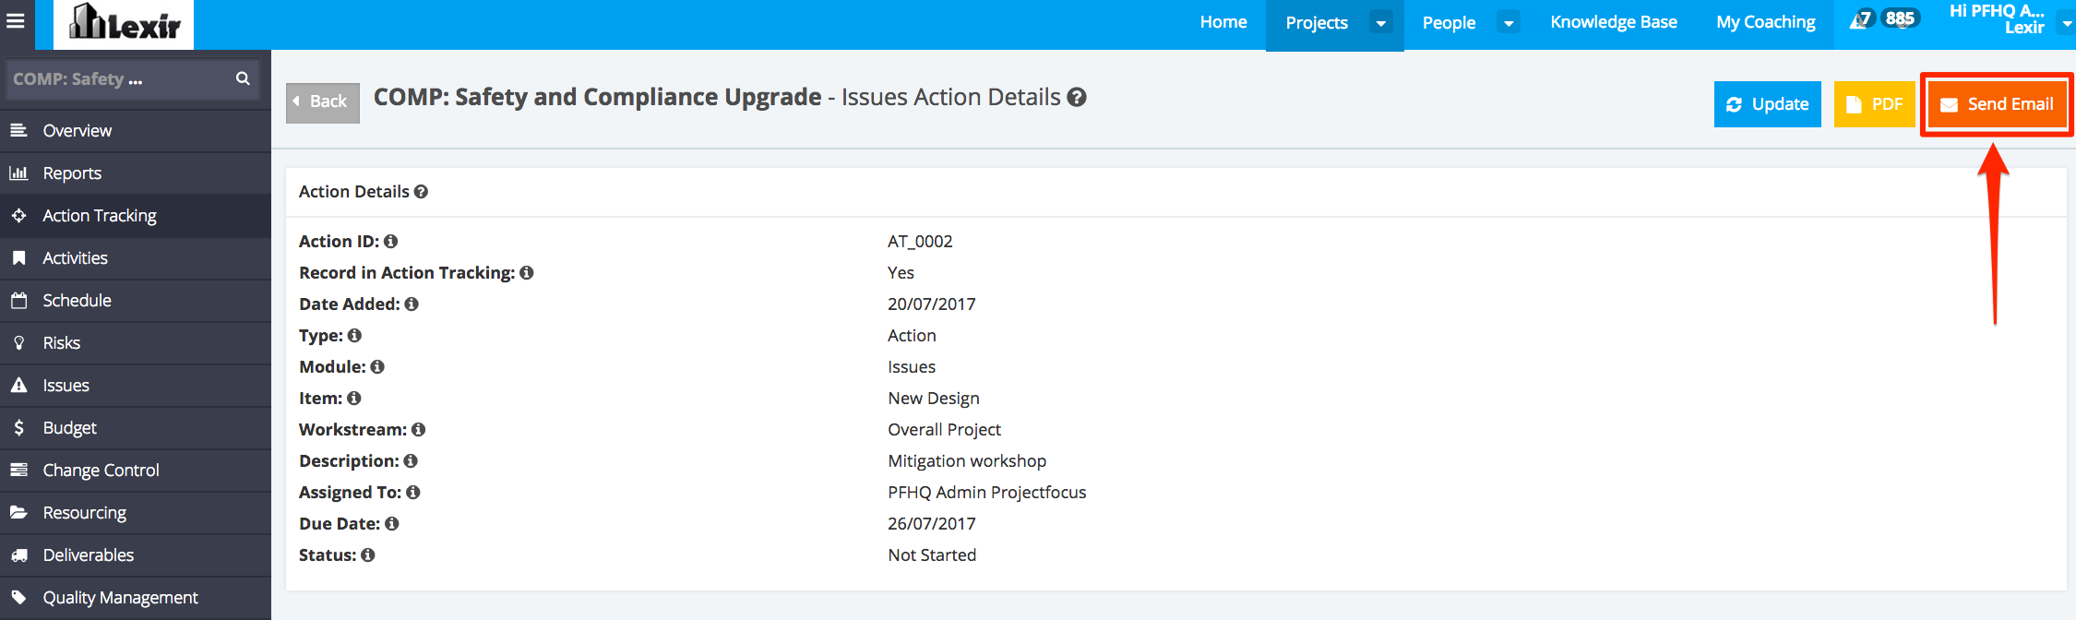Click the blue Update button
Viewport: 2076px width, 620px height.
click(1767, 104)
